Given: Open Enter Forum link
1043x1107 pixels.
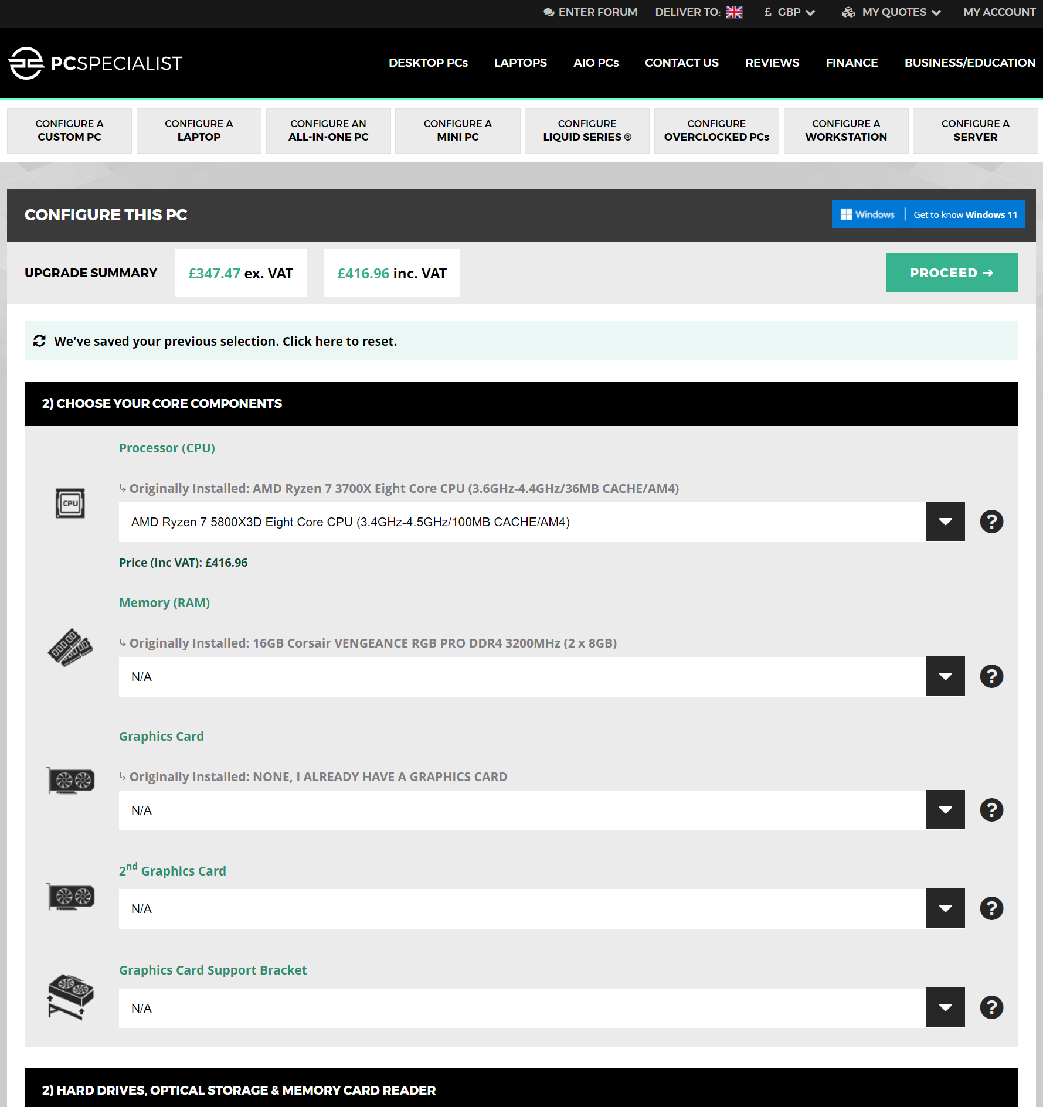Looking at the screenshot, I should [x=590, y=12].
